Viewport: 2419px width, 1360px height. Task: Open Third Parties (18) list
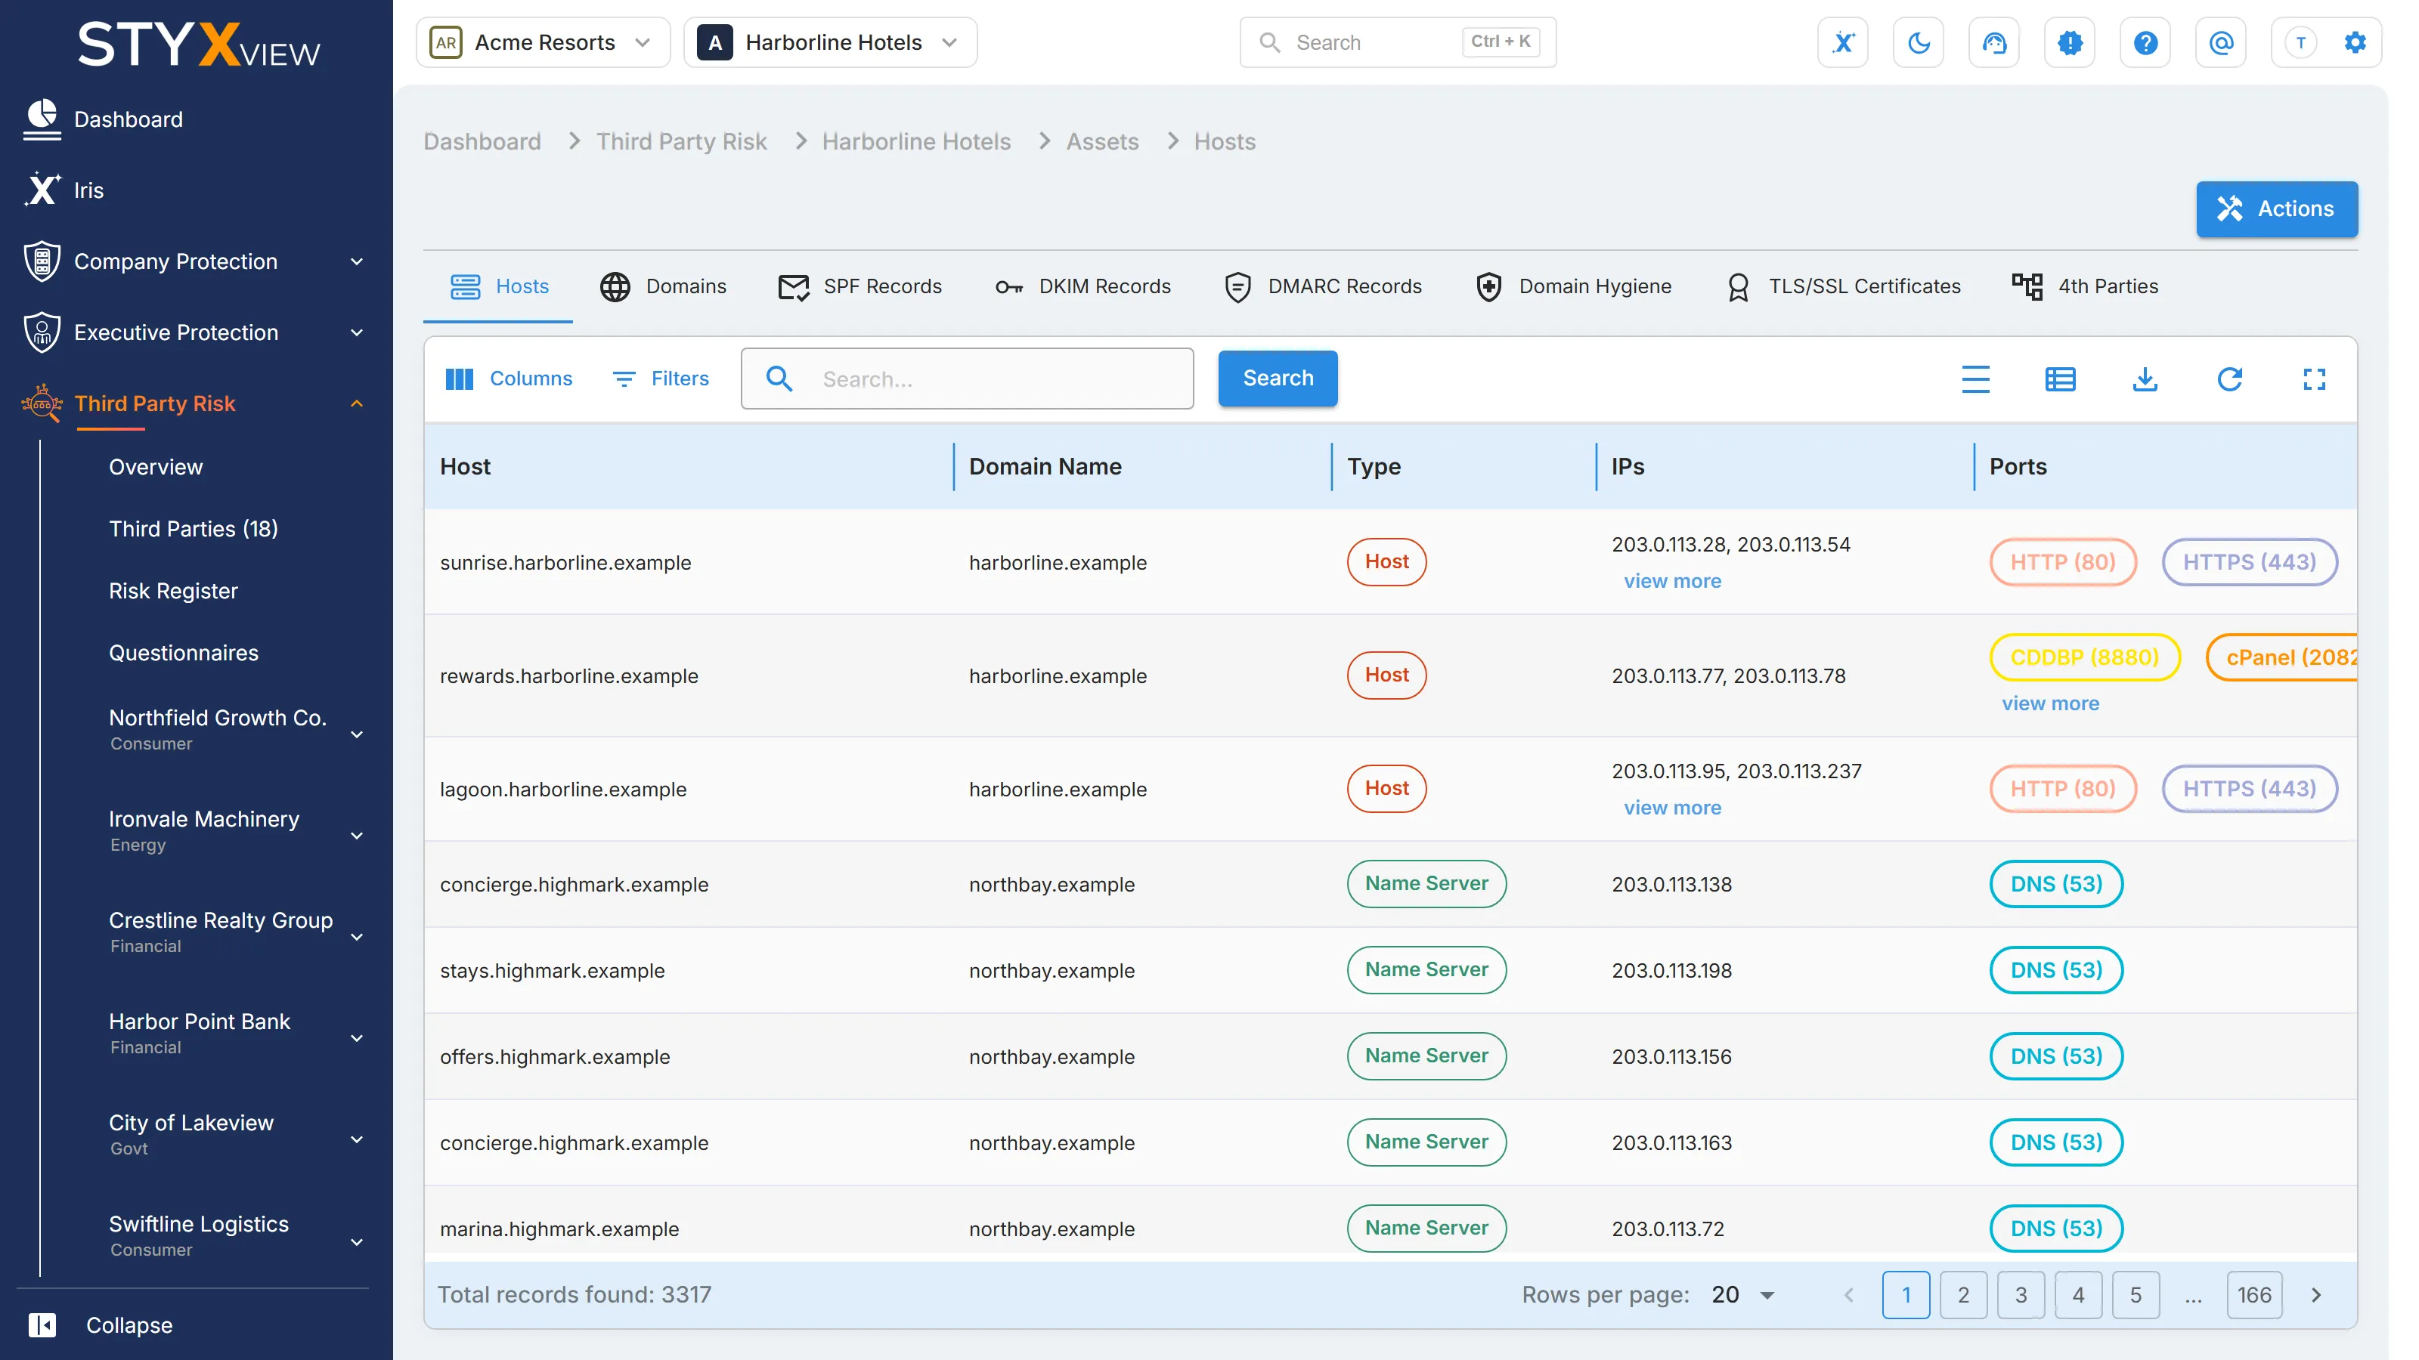click(193, 528)
